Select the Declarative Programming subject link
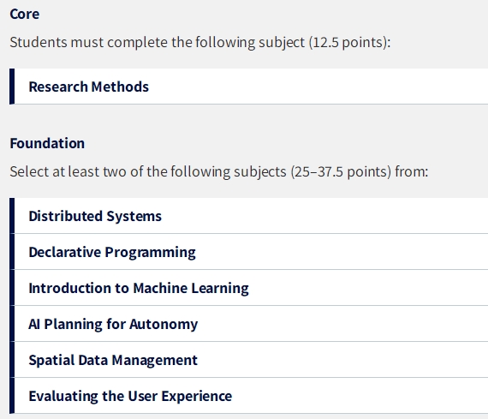This screenshot has height=419, width=488. [112, 252]
